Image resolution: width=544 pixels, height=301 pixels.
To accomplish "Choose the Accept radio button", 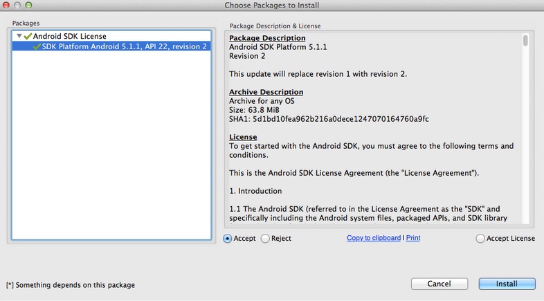I will 228,239.
